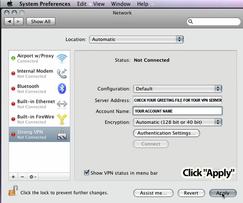Viewport: 243px width, 203px height.
Task: Click the Airport Wi-Fi signal icon
Action: click(62, 58)
